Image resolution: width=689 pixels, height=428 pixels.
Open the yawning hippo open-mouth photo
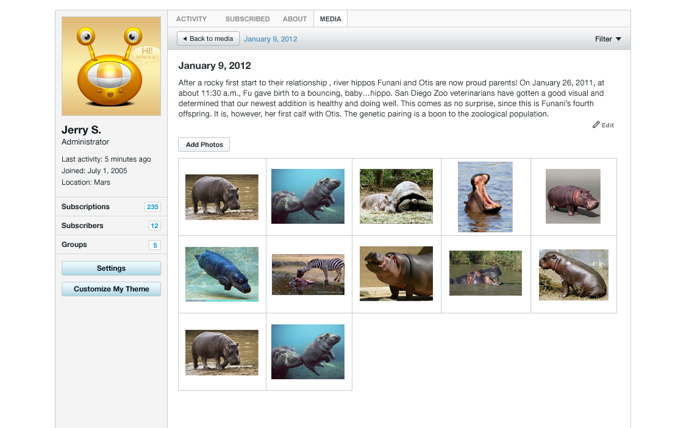pos(485,196)
